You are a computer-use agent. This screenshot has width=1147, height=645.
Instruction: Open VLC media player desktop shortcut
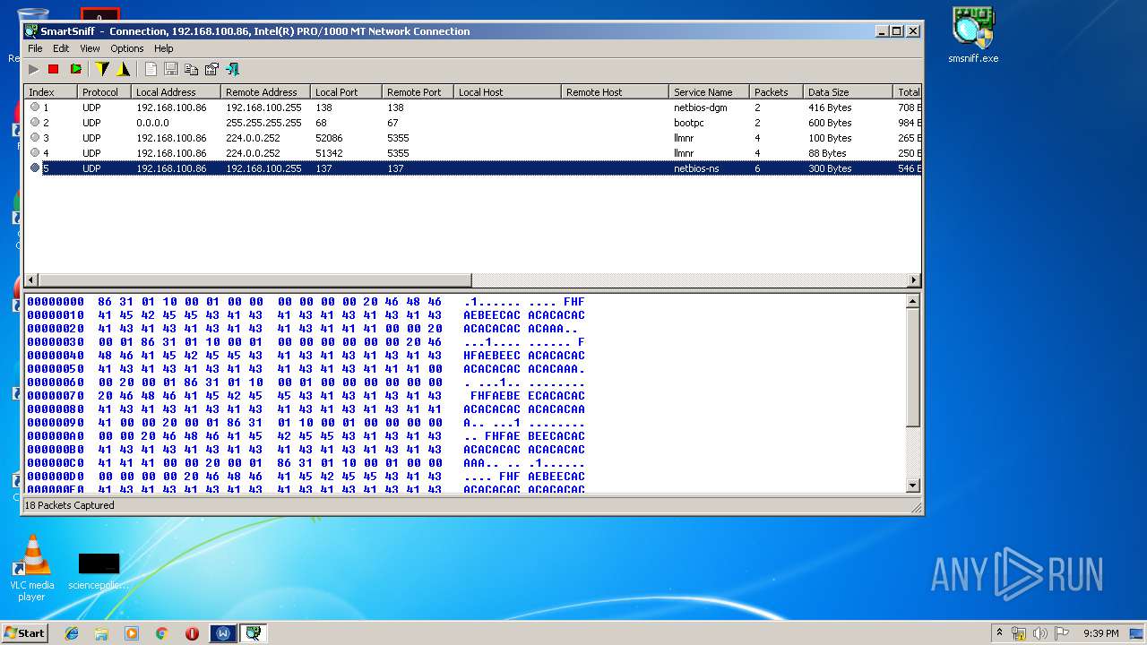31,568
